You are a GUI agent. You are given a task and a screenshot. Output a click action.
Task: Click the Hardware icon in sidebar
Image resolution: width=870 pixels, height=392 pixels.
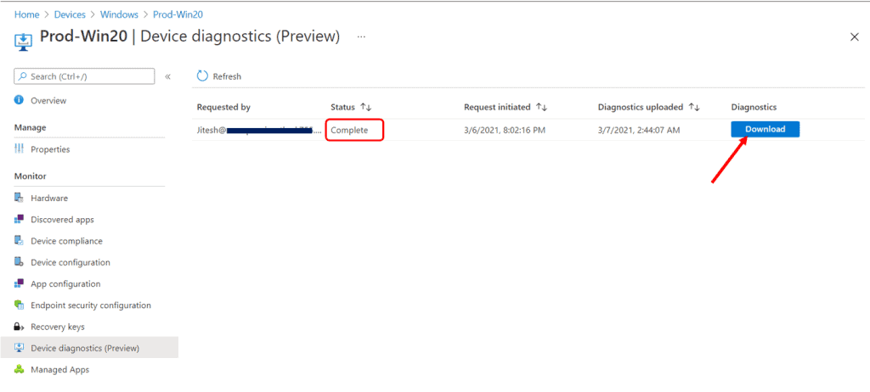point(19,198)
